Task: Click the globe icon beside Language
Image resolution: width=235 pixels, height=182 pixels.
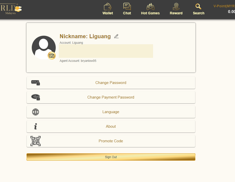Action: [x=36, y=112]
